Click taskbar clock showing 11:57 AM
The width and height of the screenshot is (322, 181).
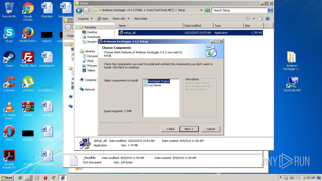pyautogui.click(x=309, y=178)
